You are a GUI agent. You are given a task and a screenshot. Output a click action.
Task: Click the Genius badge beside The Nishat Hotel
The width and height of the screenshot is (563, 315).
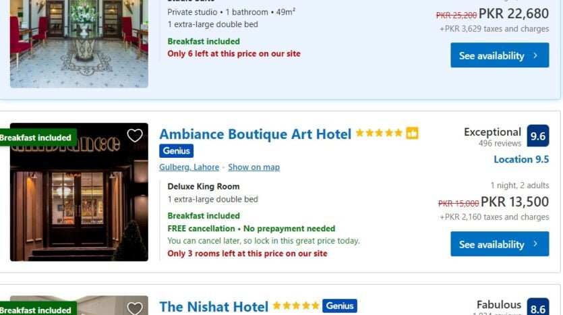click(x=340, y=306)
